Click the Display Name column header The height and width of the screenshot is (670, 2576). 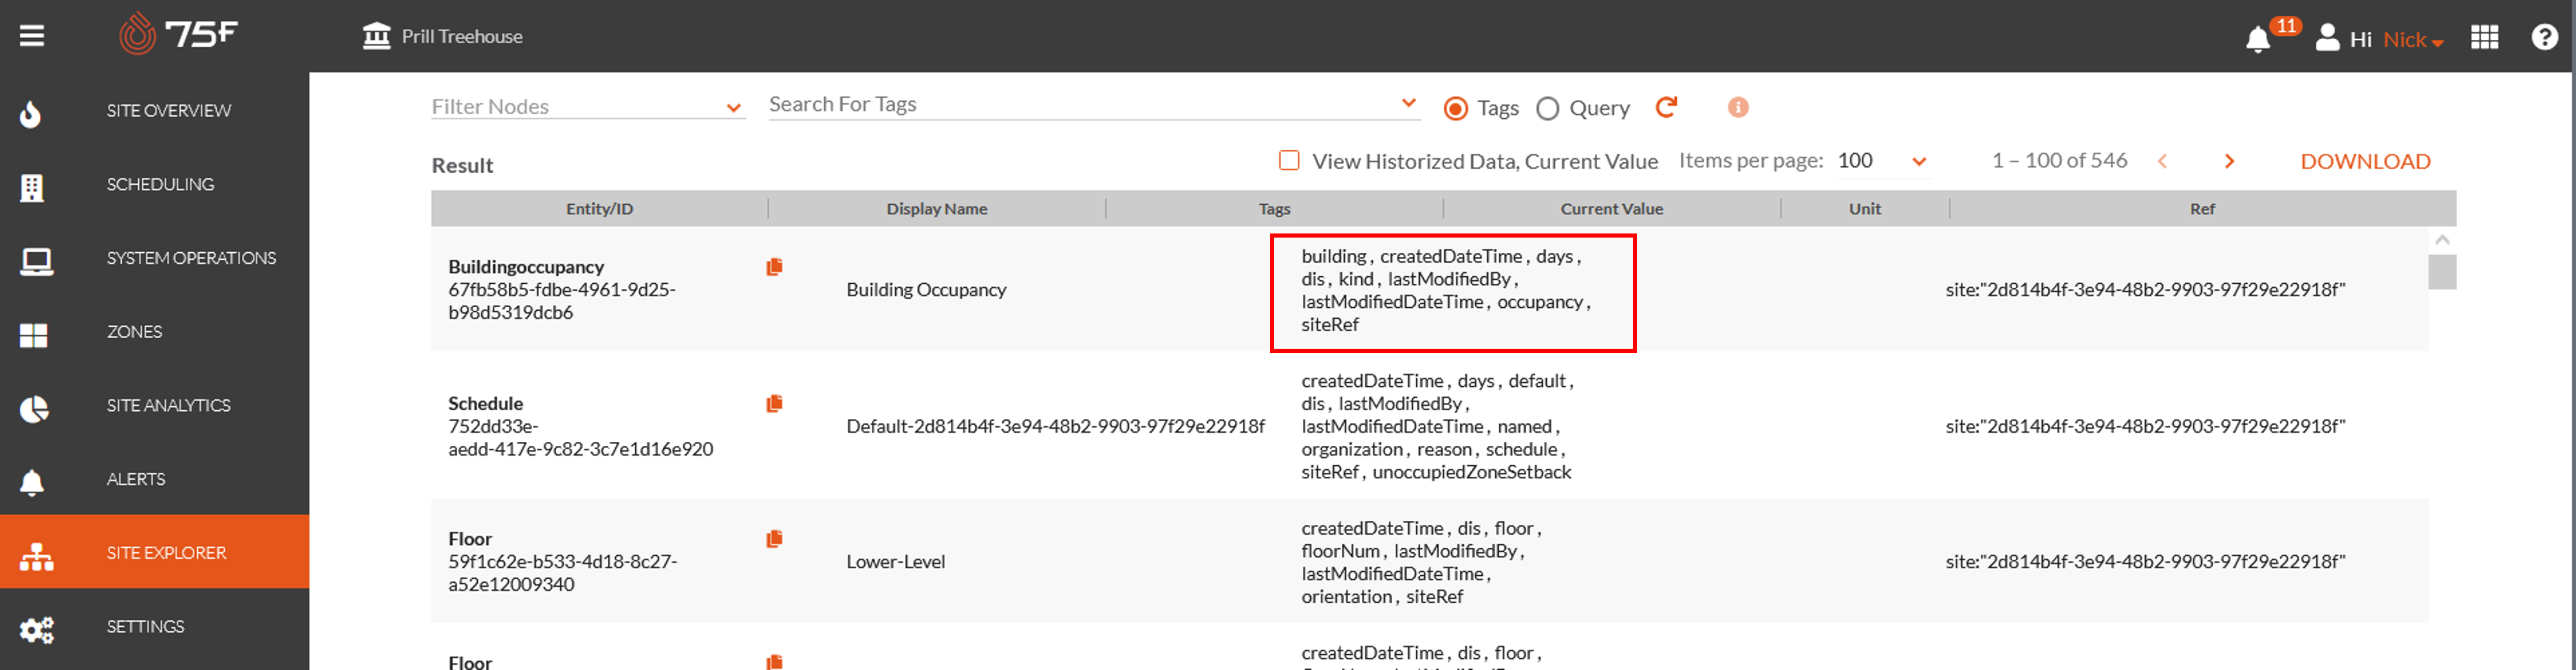click(x=936, y=208)
